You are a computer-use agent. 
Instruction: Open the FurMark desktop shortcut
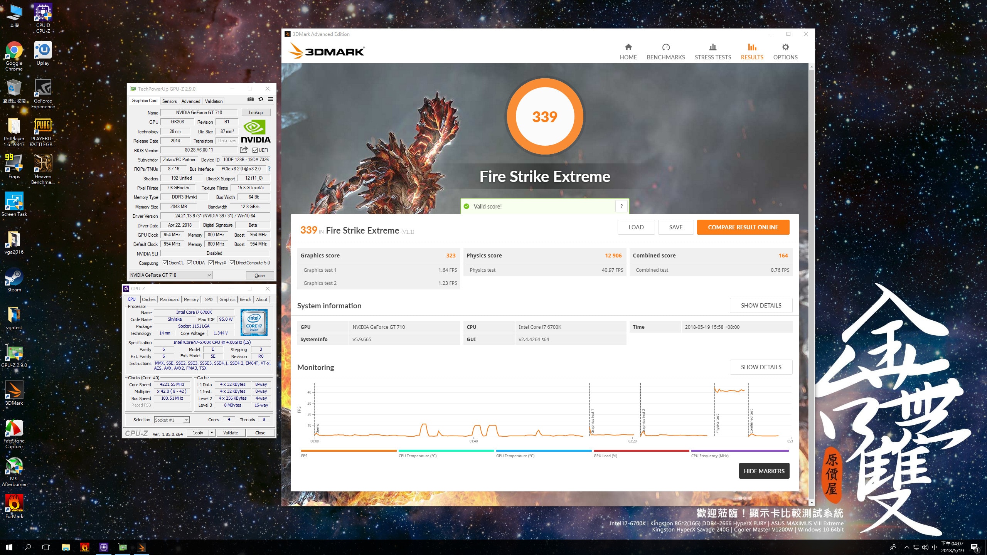pyautogui.click(x=14, y=507)
